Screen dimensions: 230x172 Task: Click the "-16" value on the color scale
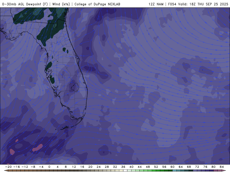pyautogui.click(x=16, y=167)
